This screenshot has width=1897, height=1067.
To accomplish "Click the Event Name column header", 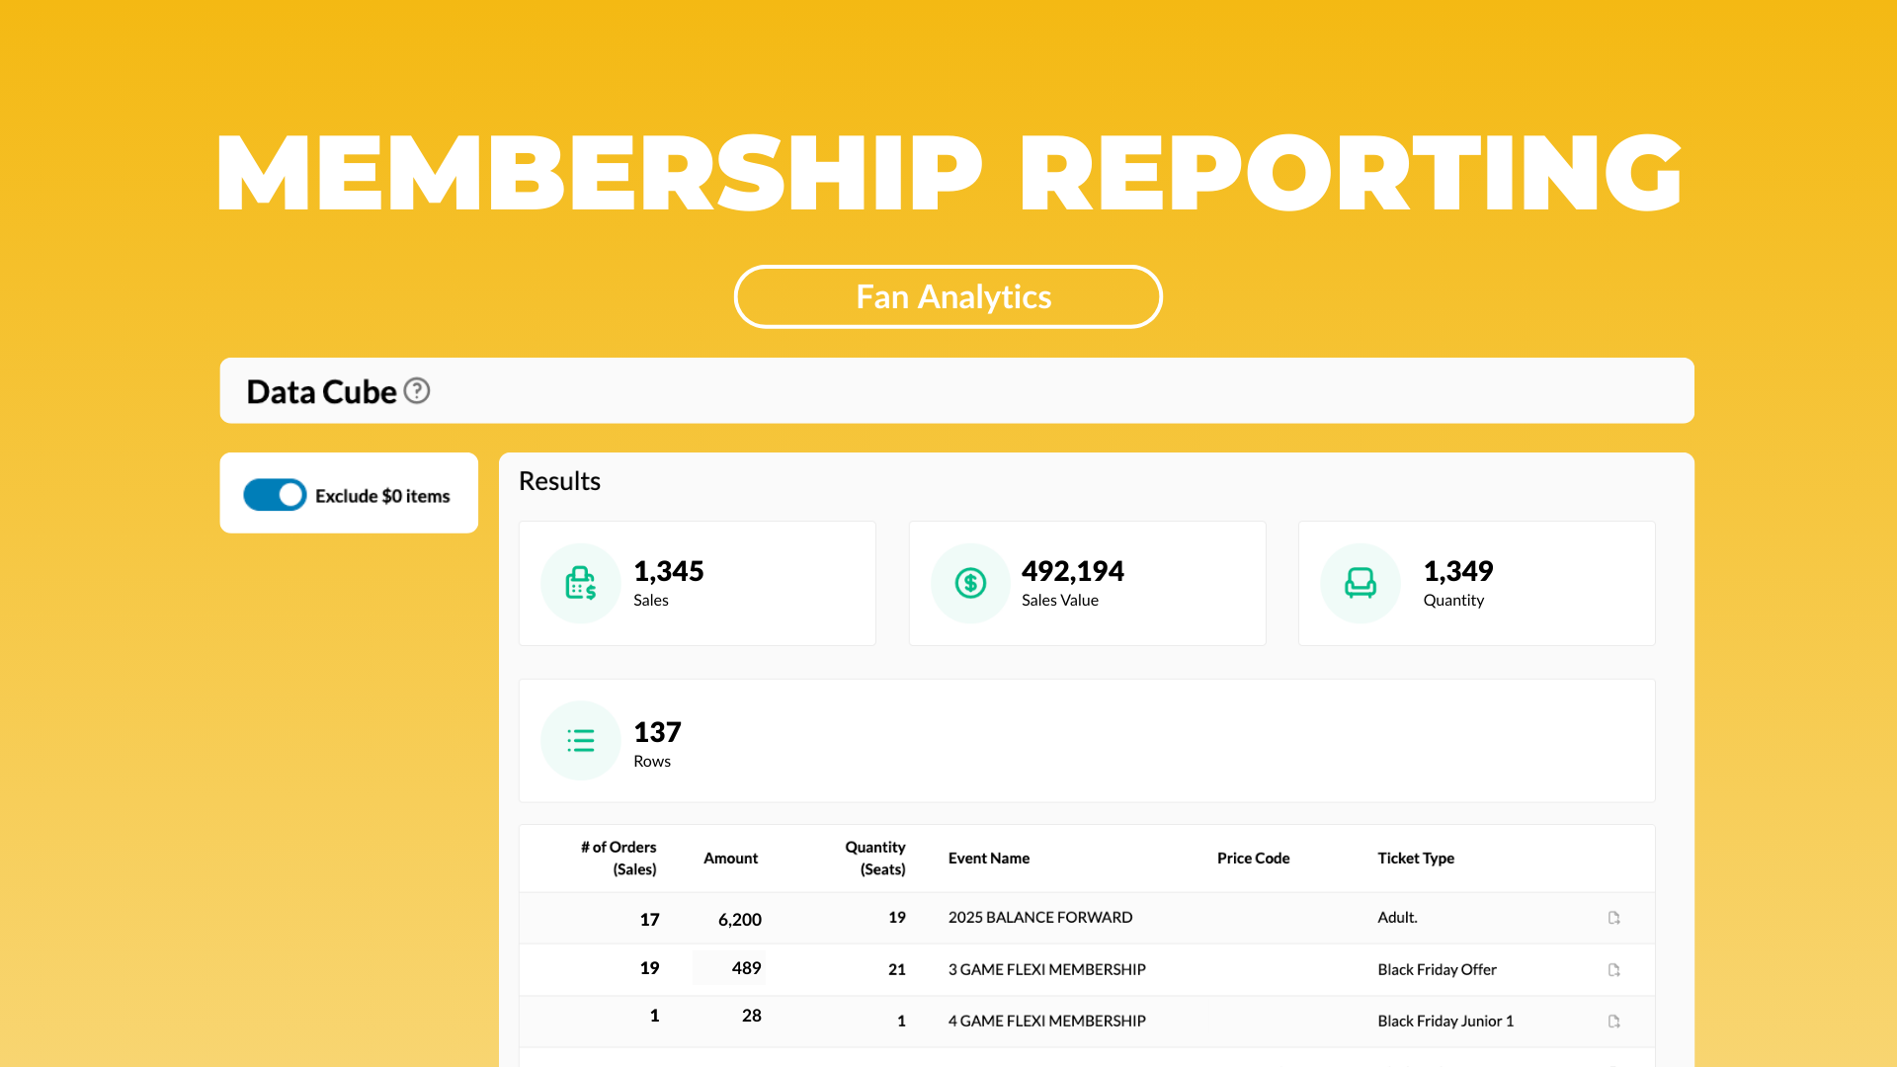I will pyautogui.click(x=988, y=858).
